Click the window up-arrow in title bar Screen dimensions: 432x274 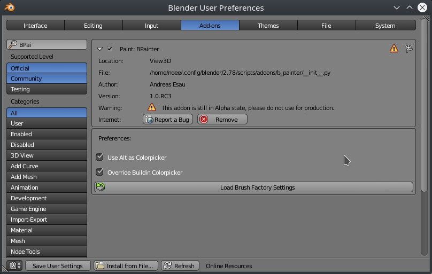pos(410,7)
